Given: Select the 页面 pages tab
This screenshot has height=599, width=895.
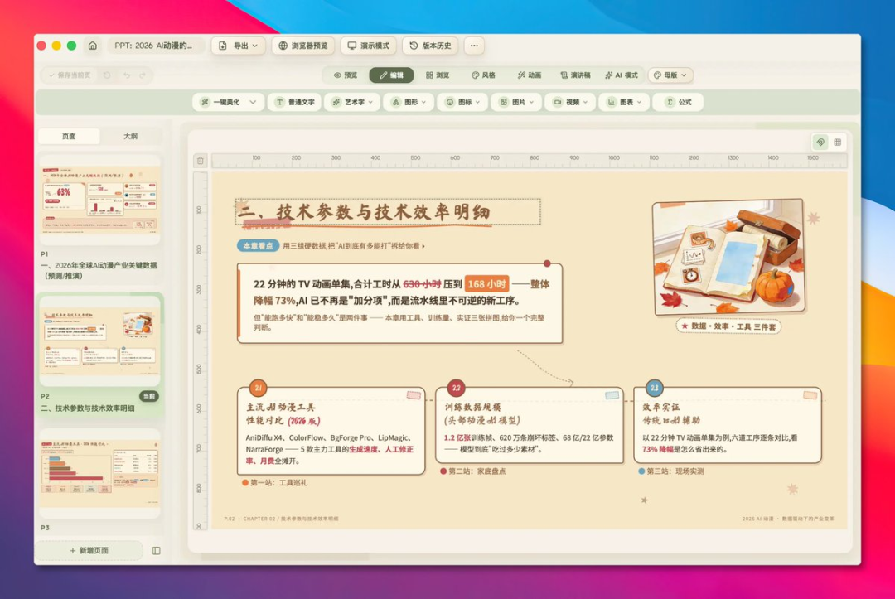Looking at the screenshot, I should pyautogui.click(x=69, y=136).
